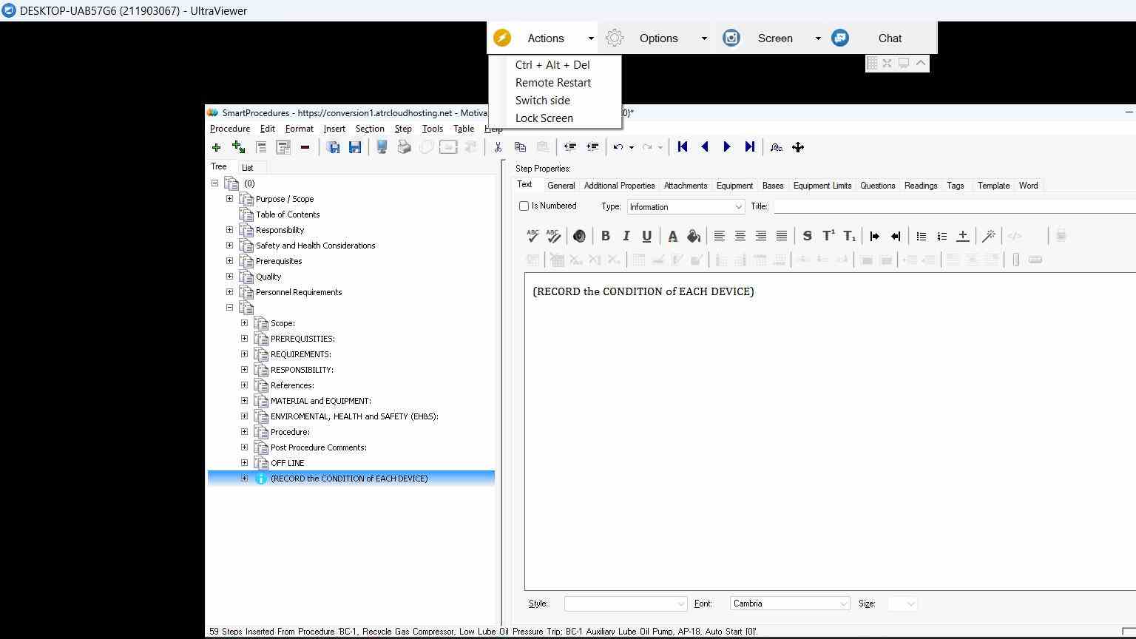Click the Bold formatting icon
The height and width of the screenshot is (639, 1136).
[x=605, y=236]
